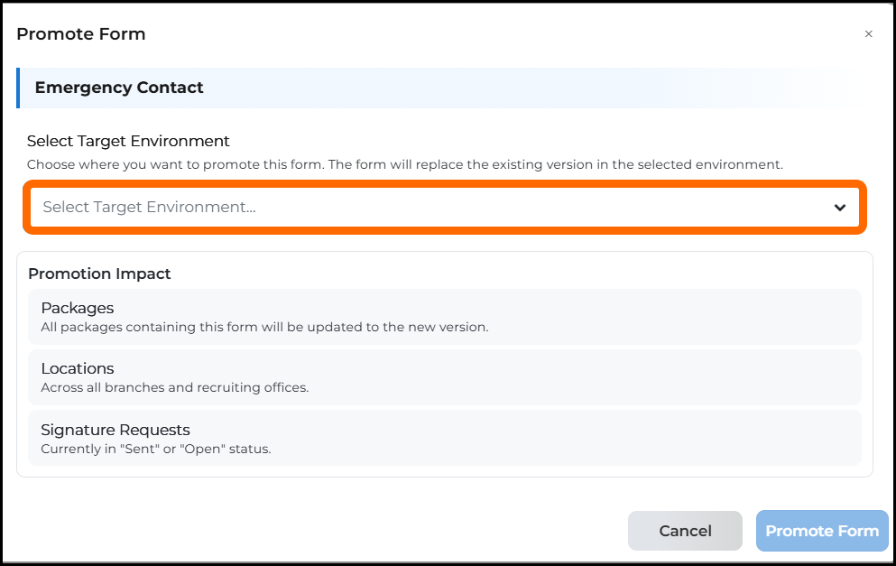Open the orange-highlighted environment combo box

445,207
